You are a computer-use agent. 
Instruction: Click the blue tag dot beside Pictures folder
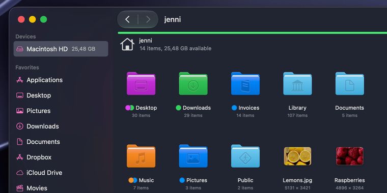[x=182, y=180]
